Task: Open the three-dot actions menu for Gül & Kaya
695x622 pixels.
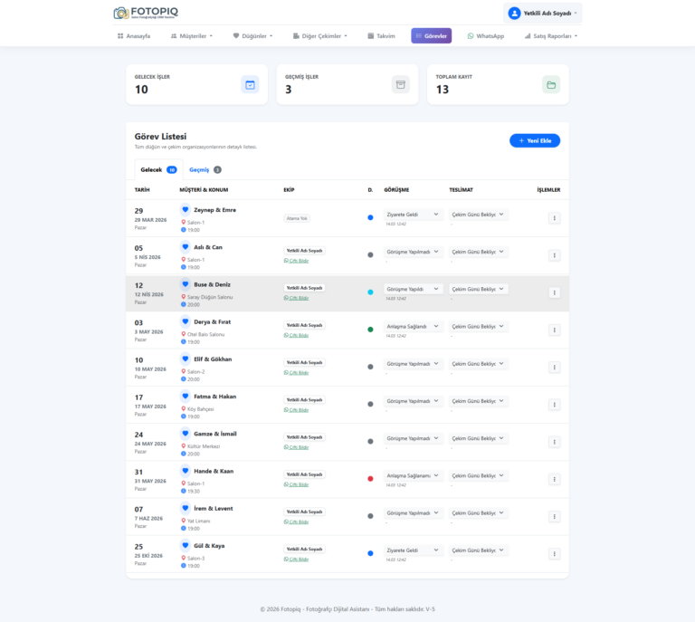Action: click(554, 553)
